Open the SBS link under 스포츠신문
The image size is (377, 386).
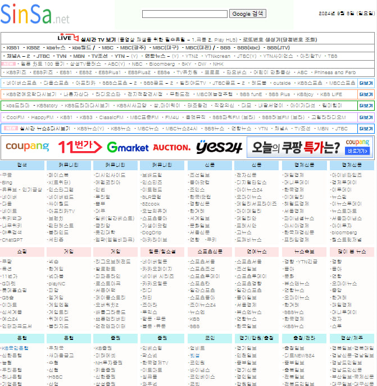coord(194,326)
